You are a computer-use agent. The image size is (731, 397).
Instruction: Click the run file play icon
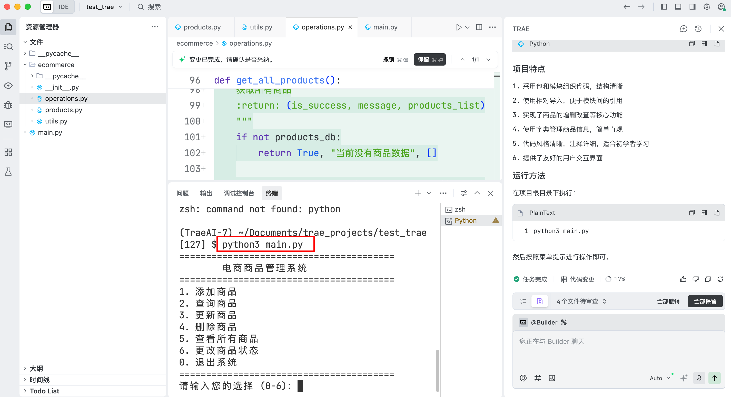459,27
